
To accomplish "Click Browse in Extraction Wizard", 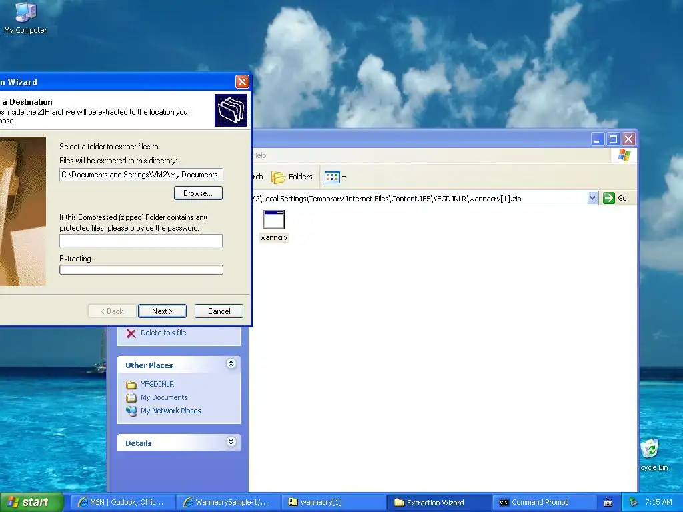I will pos(198,193).
